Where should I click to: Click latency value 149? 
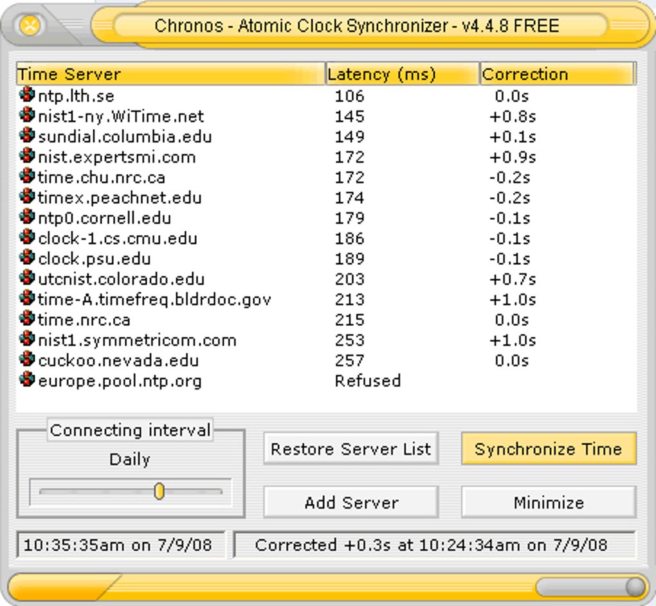[349, 137]
